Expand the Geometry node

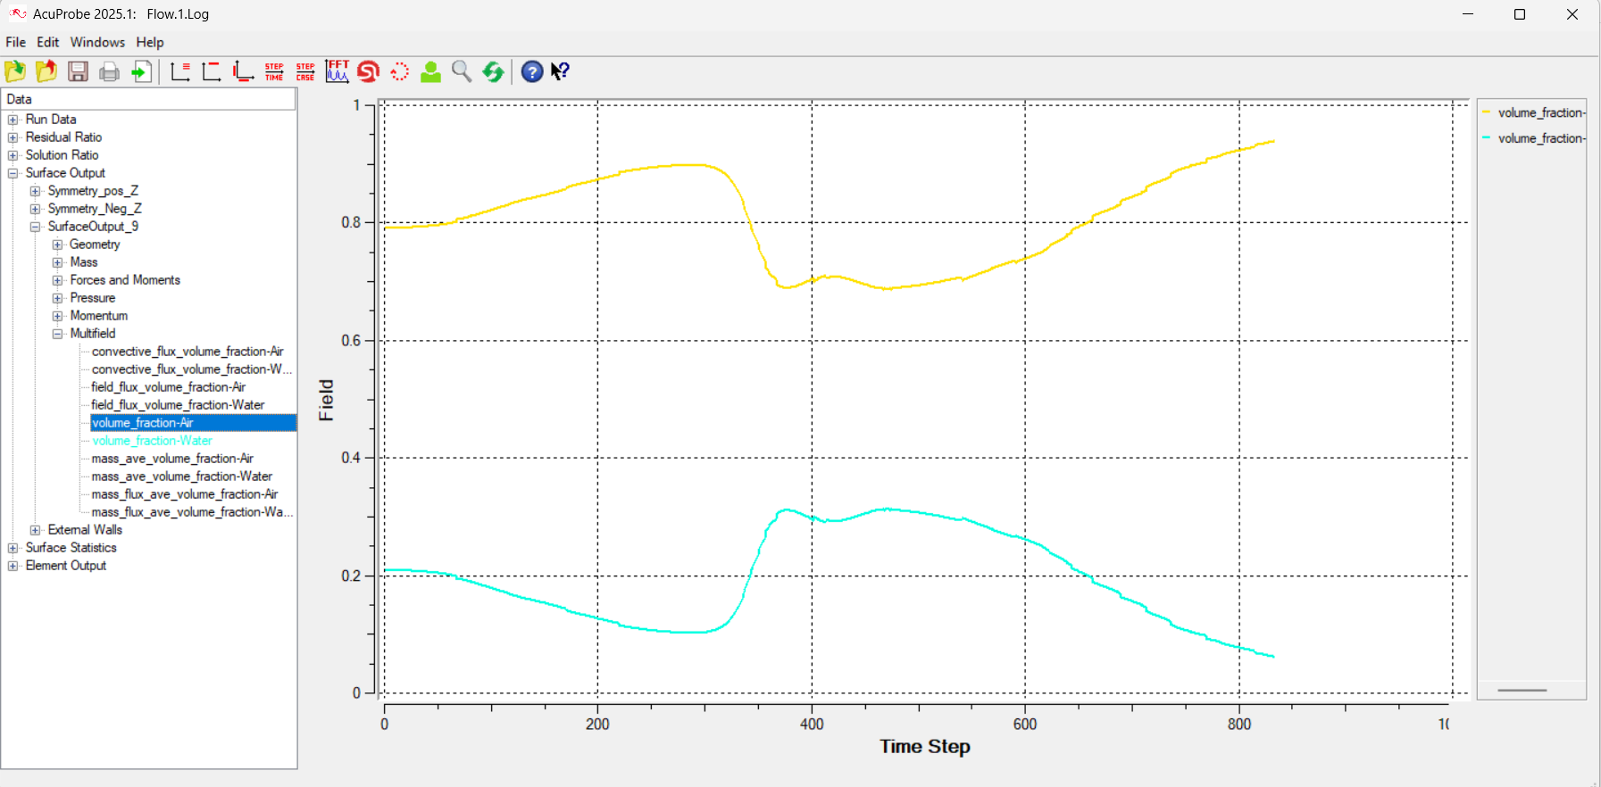click(57, 244)
